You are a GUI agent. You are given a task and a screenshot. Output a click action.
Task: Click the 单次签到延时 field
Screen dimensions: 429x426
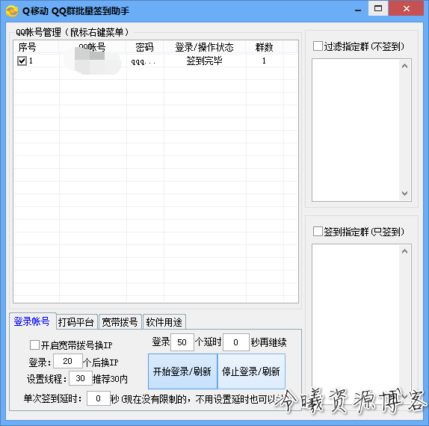tap(99, 398)
